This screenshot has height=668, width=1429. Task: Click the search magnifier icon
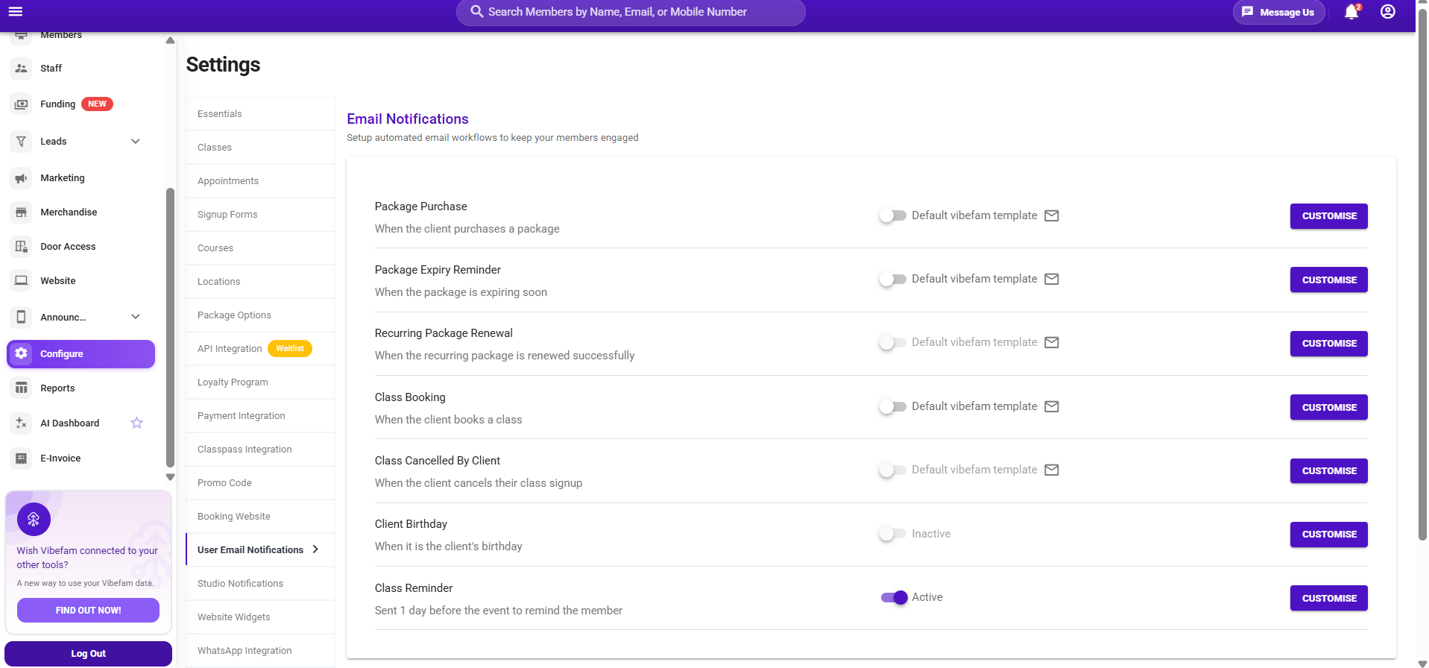(477, 12)
